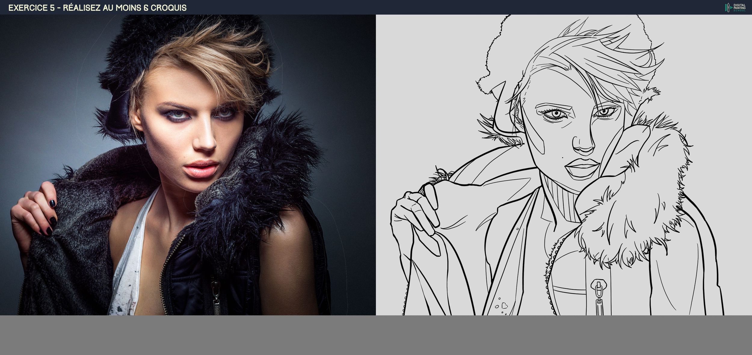Click the small heart stain on sketched jacket
The width and height of the screenshot is (752, 355).
click(x=504, y=306)
